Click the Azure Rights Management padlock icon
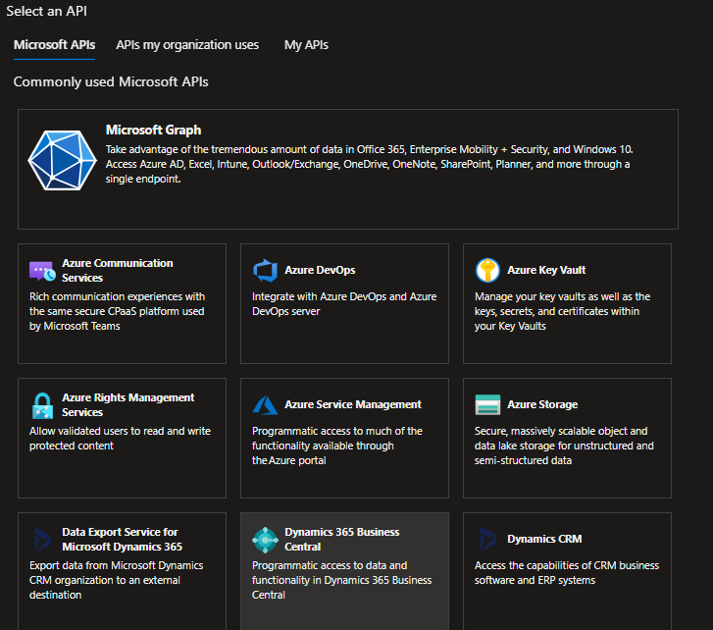The width and height of the screenshot is (713, 630). click(42, 405)
